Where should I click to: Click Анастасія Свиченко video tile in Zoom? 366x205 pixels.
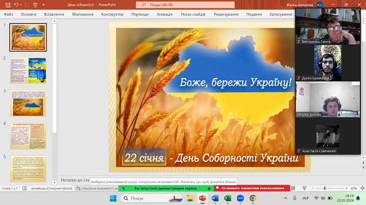328,136
